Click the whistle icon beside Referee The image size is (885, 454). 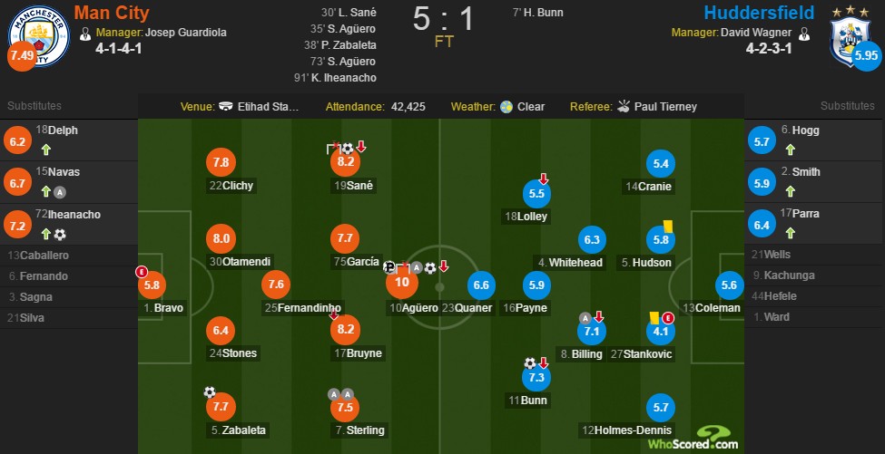(623, 106)
